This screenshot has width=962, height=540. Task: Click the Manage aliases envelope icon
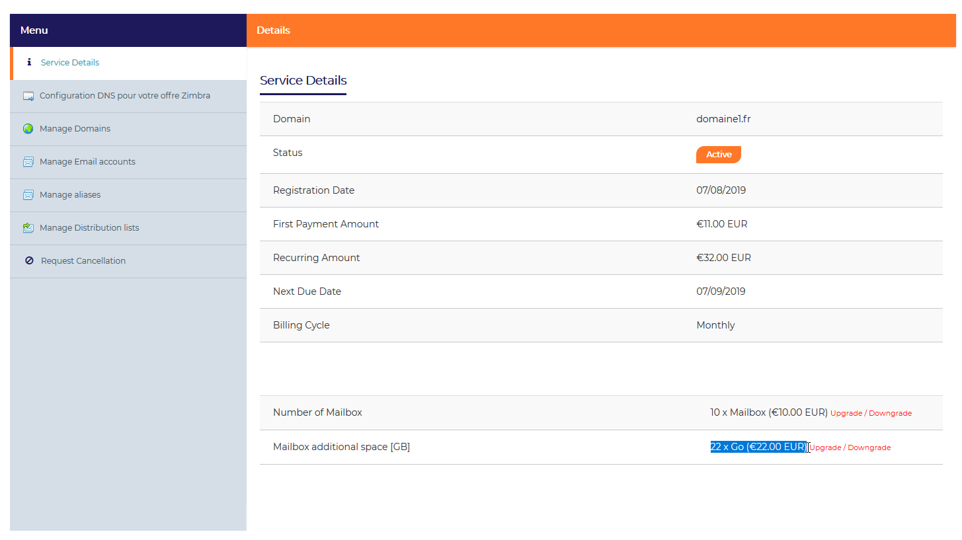pyautogui.click(x=28, y=195)
